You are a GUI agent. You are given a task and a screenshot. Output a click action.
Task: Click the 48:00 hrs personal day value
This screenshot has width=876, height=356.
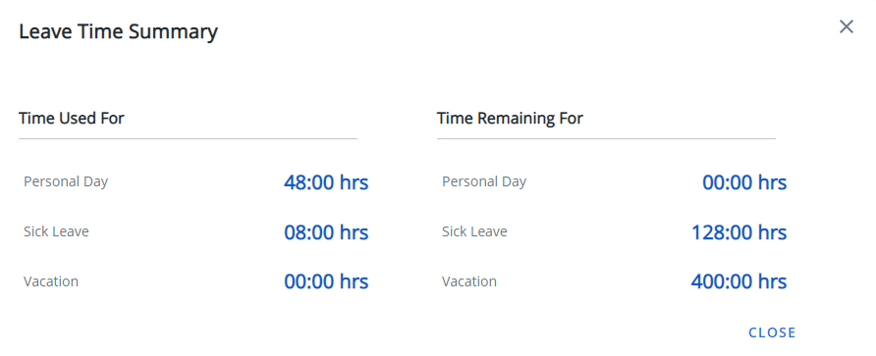326,182
